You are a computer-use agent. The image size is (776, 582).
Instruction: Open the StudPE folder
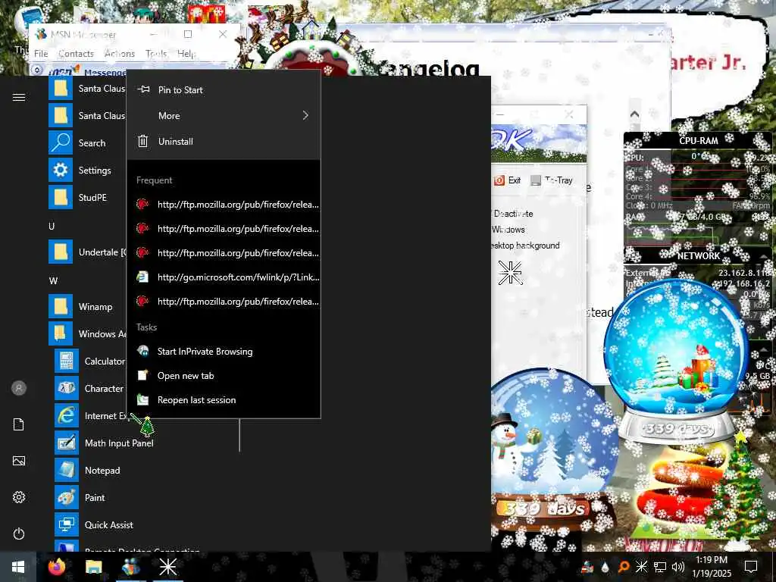click(87, 198)
